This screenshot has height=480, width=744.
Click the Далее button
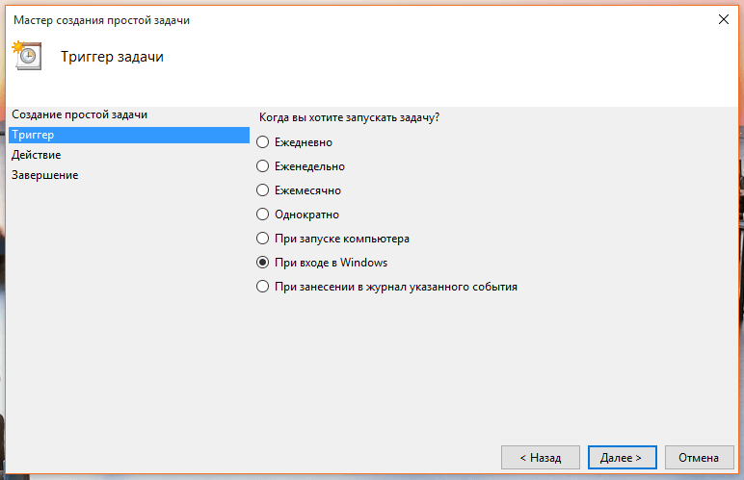pyautogui.click(x=622, y=457)
